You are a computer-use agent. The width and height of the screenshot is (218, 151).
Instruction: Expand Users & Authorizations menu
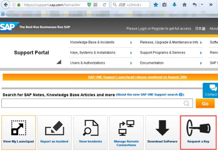click(101, 63)
